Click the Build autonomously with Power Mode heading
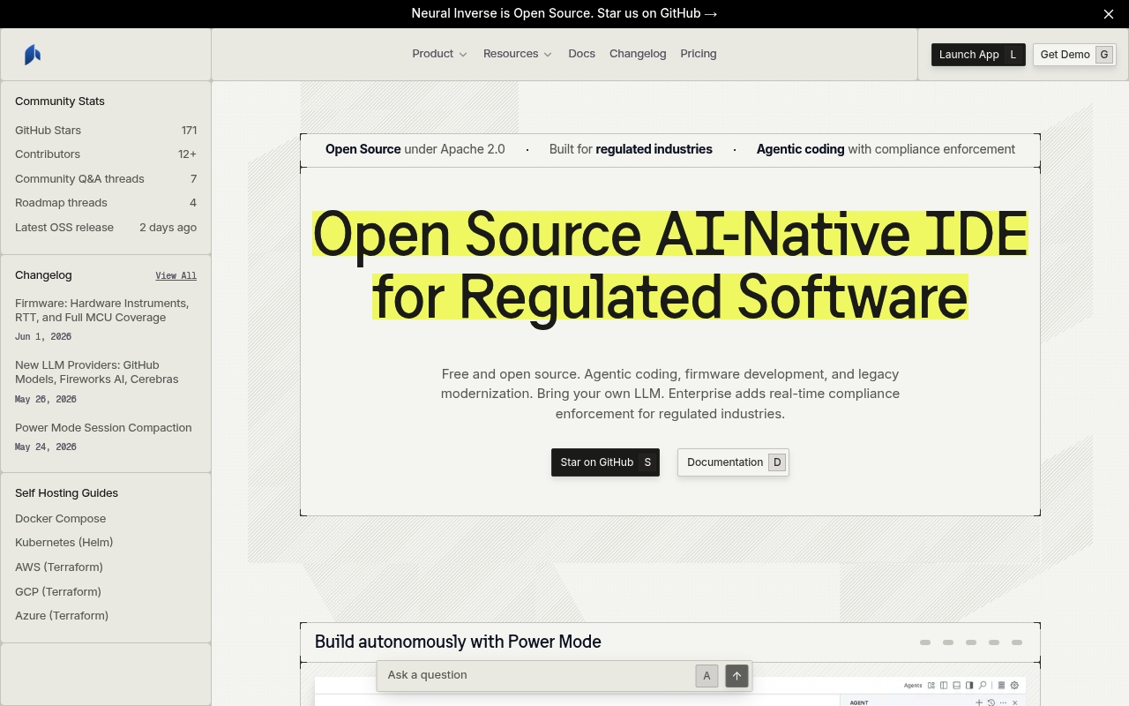The height and width of the screenshot is (706, 1129). coord(458,642)
